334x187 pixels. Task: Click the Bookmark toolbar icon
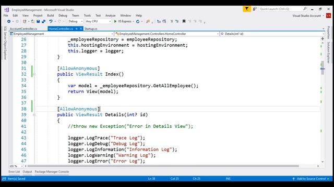coord(184,21)
